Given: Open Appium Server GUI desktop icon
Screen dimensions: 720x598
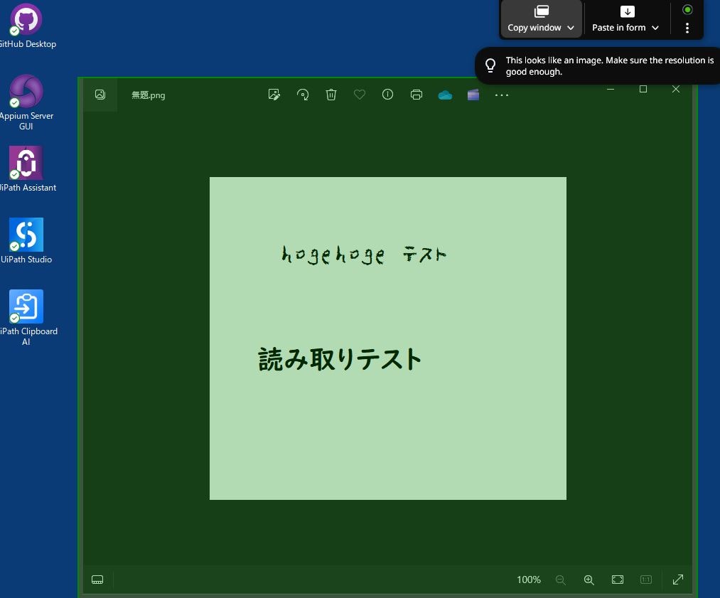Looking at the screenshot, I should [x=26, y=103].
